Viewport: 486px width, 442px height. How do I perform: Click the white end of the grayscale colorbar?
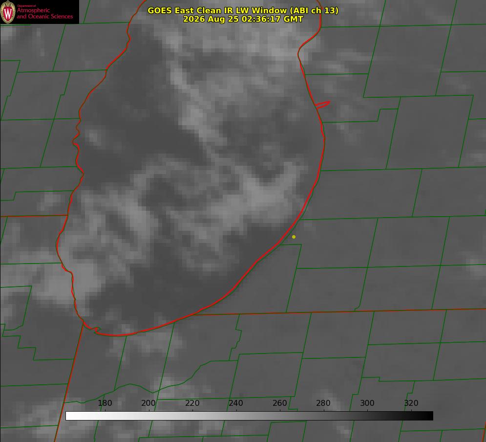tap(73, 416)
